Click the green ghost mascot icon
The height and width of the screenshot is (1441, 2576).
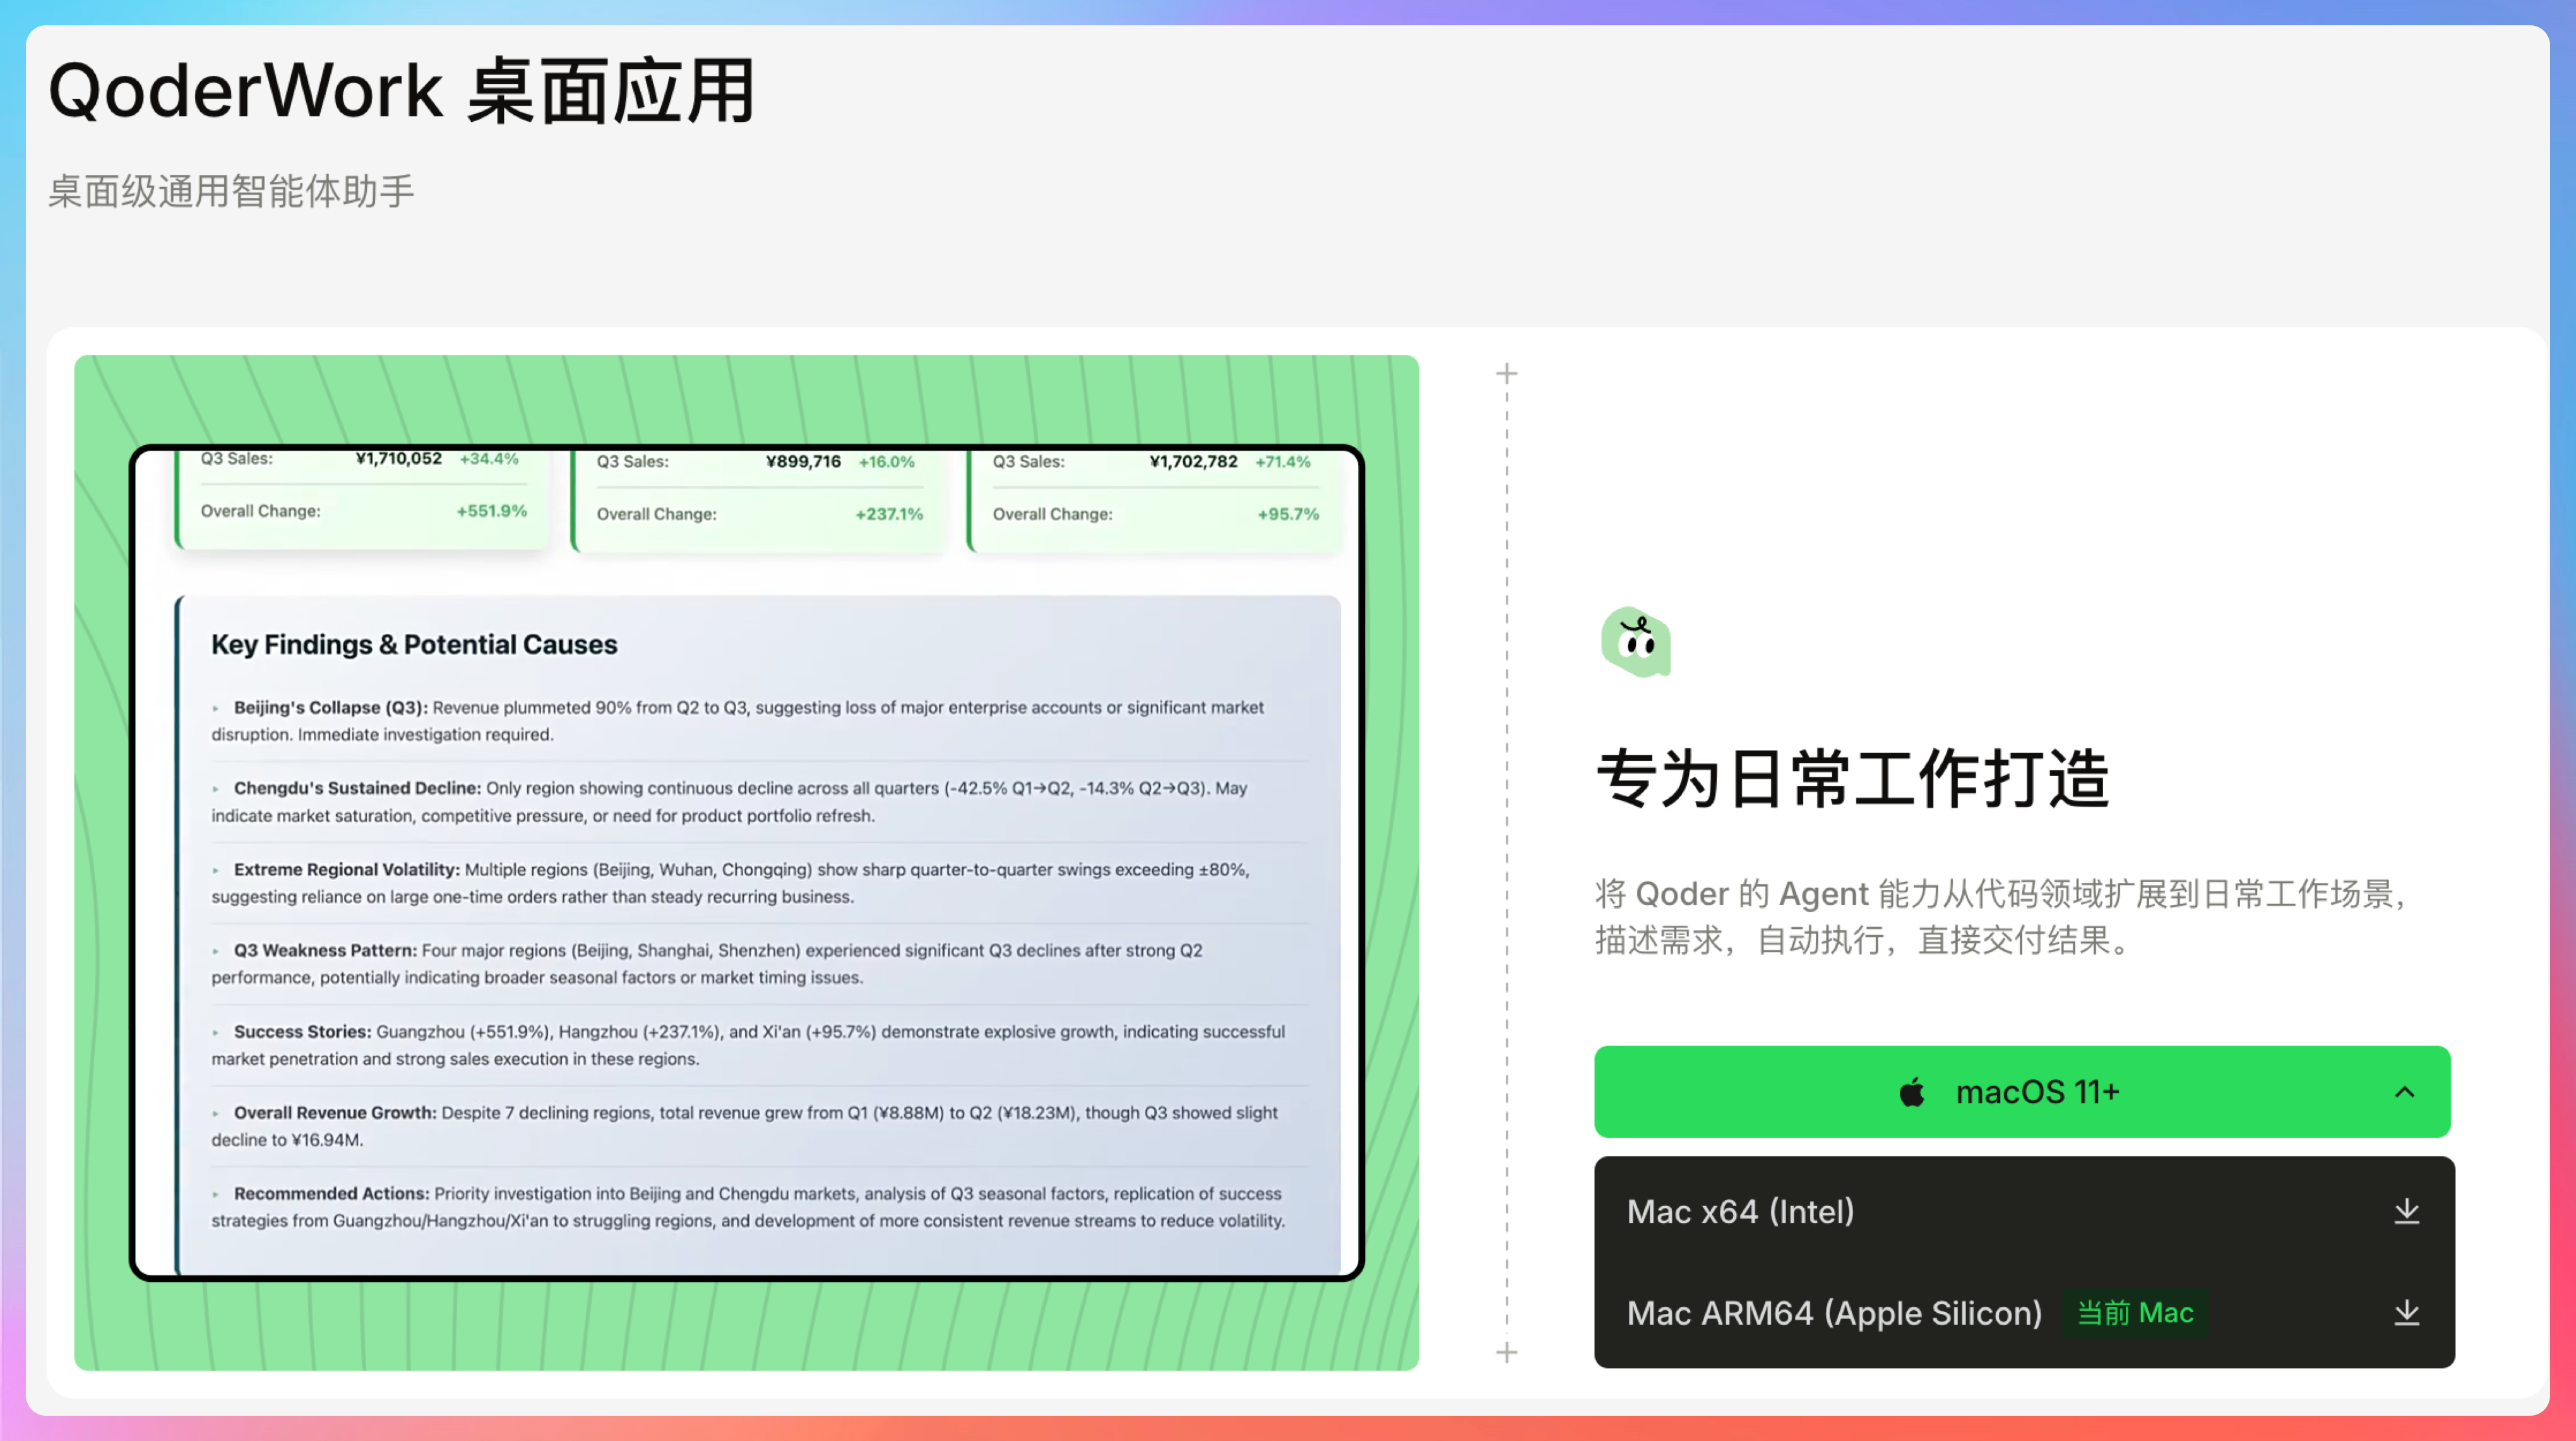[x=1635, y=641]
